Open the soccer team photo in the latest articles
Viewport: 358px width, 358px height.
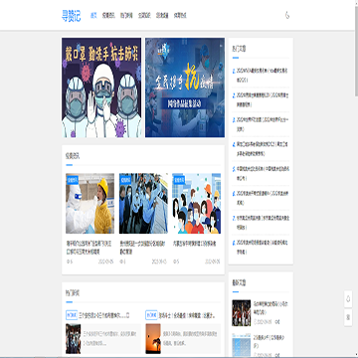coord(242,313)
